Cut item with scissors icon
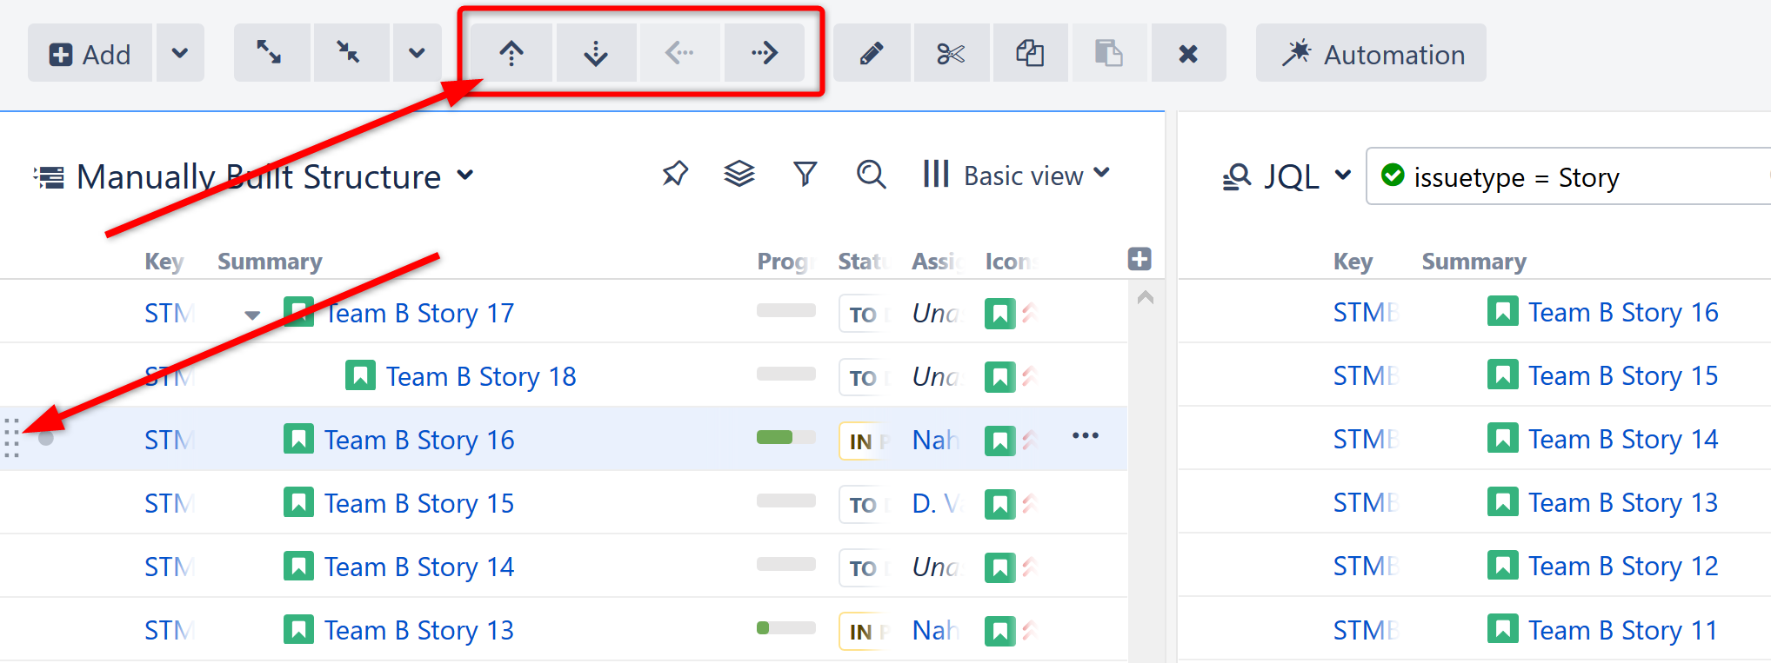This screenshot has height=663, width=1771. (951, 54)
